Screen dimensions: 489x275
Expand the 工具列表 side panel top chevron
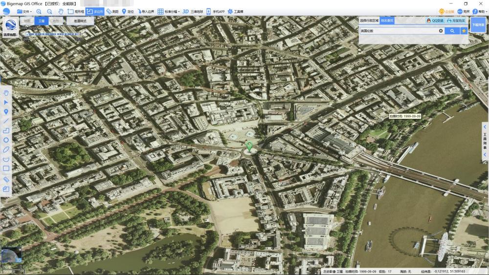click(x=485, y=127)
